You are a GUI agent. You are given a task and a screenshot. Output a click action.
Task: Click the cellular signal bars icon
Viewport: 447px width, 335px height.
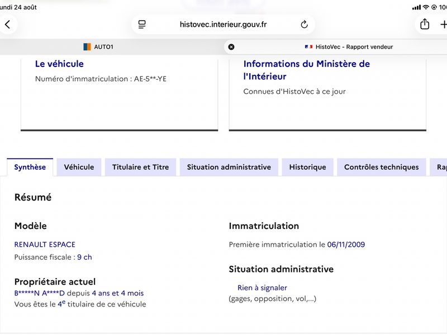(x=416, y=7)
